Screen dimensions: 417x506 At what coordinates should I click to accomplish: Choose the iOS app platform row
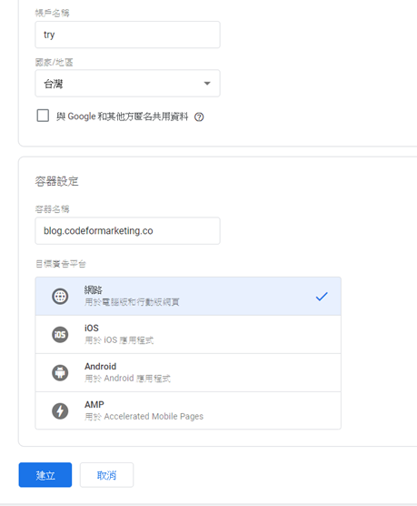188,334
